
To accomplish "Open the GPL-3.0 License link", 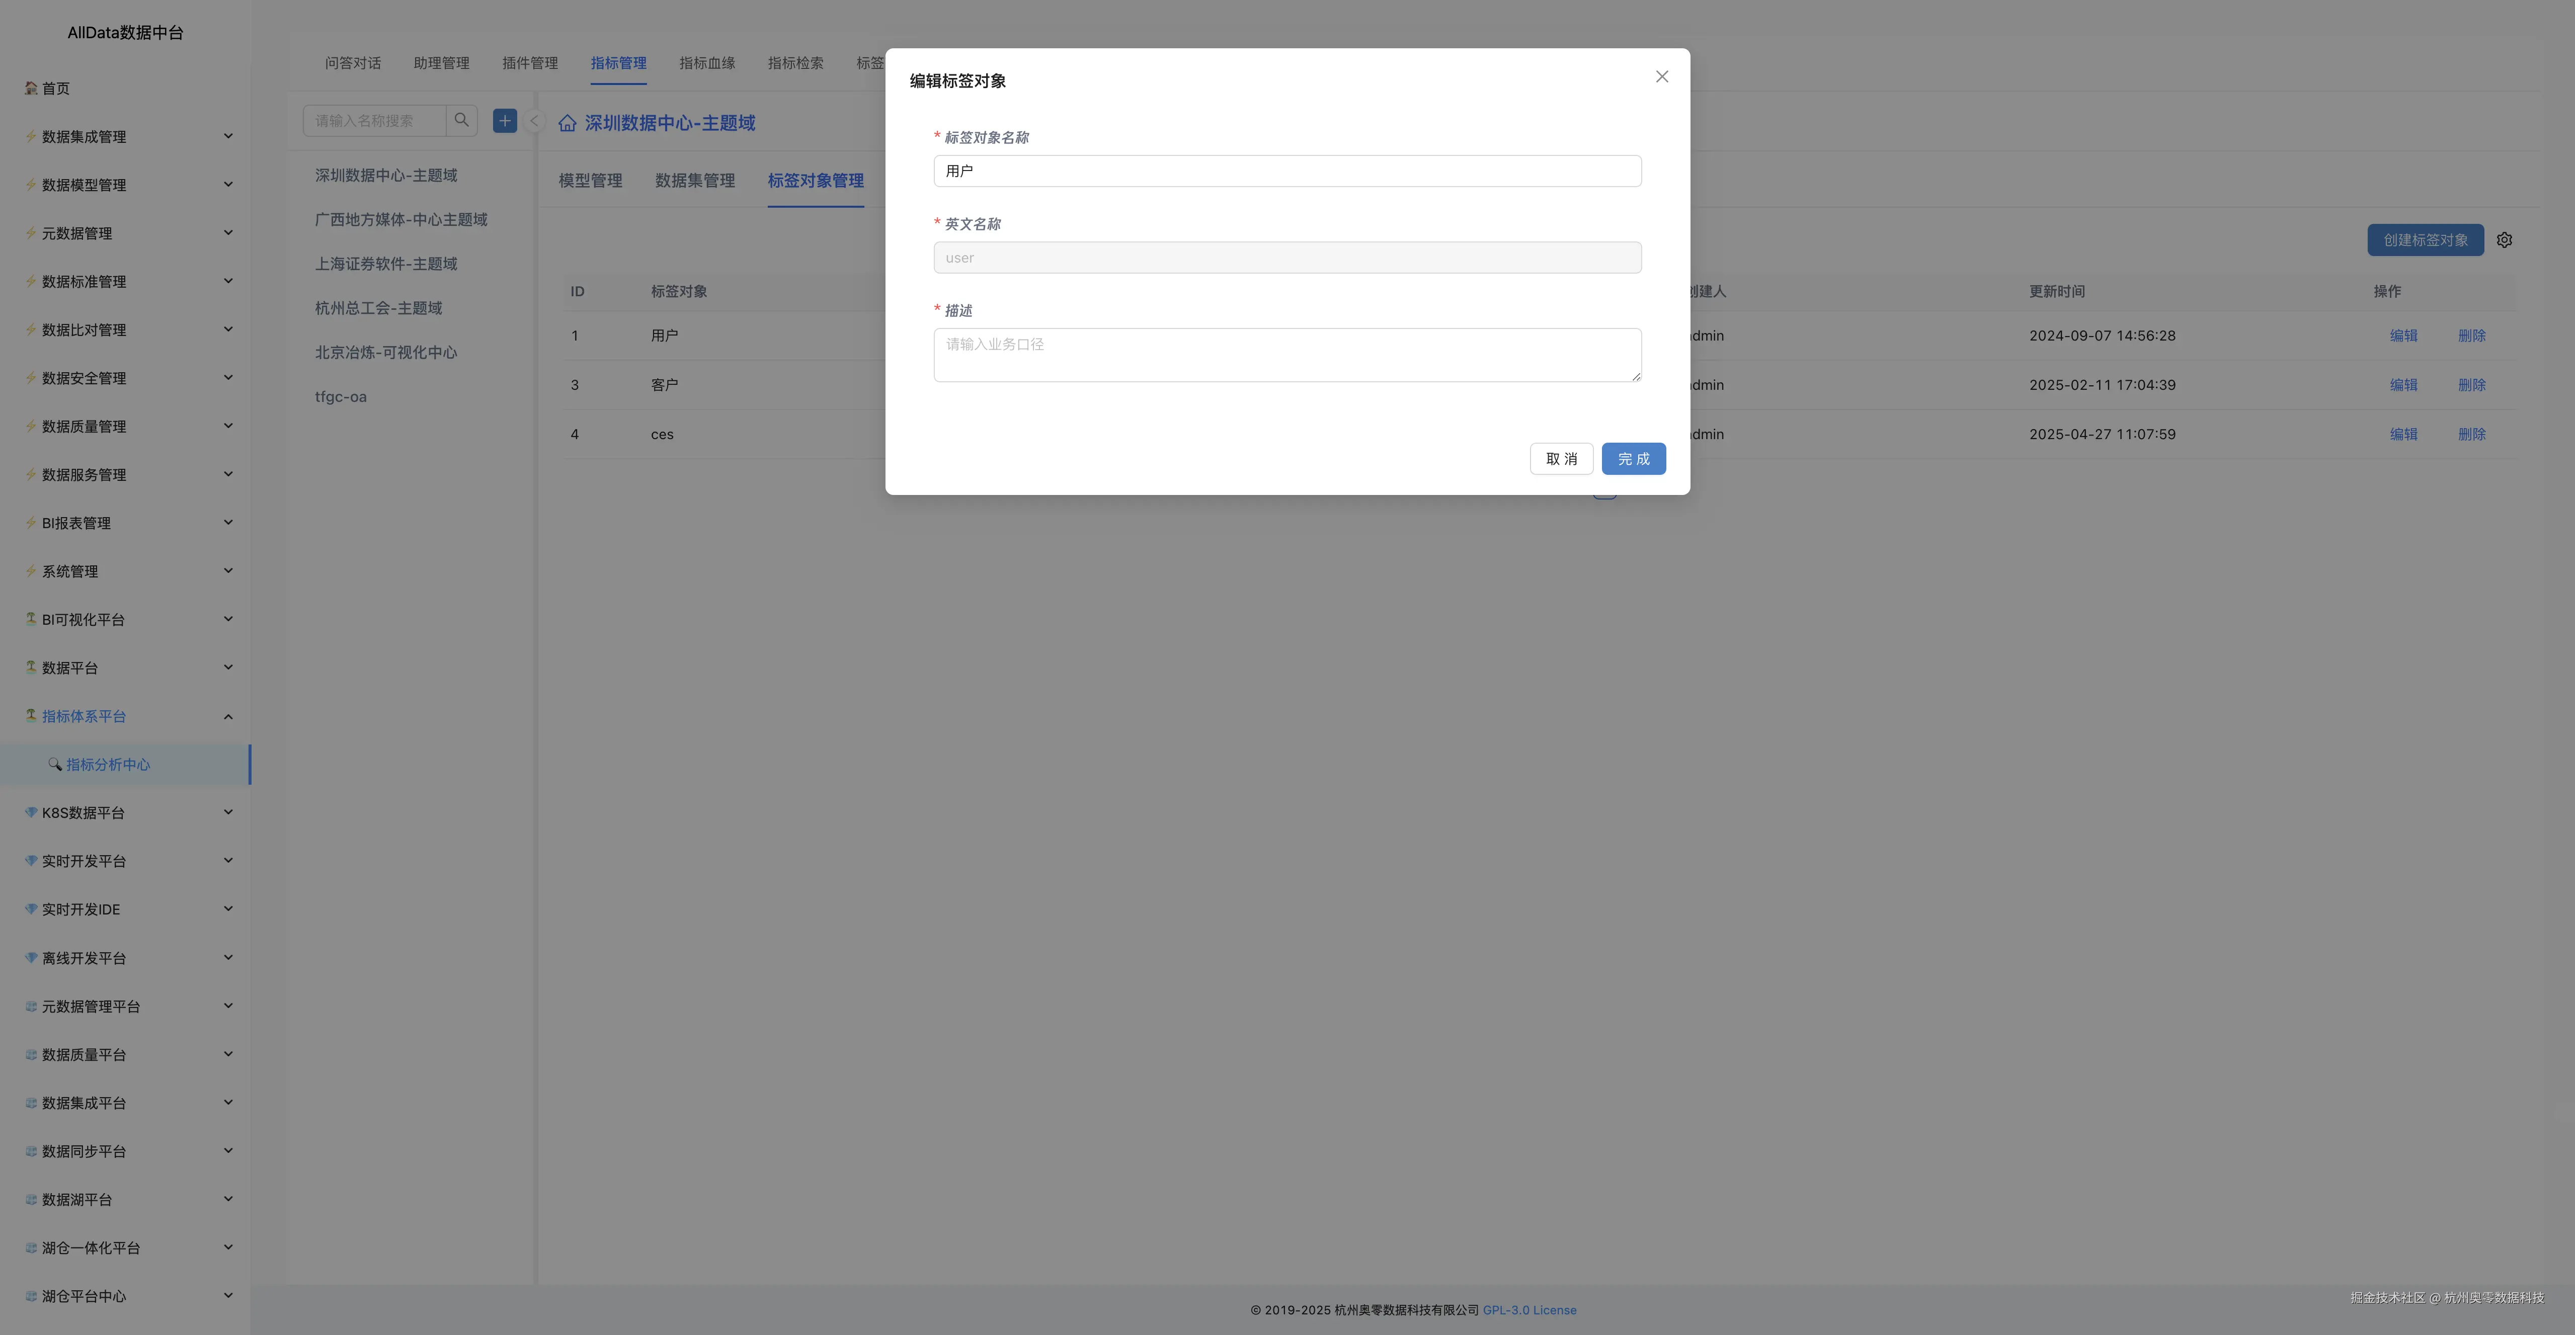I will [1528, 1310].
